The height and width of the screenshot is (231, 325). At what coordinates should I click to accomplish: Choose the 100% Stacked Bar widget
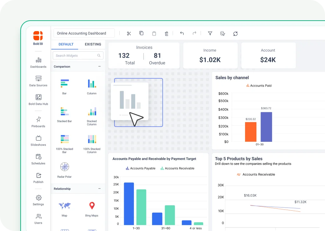point(64,144)
